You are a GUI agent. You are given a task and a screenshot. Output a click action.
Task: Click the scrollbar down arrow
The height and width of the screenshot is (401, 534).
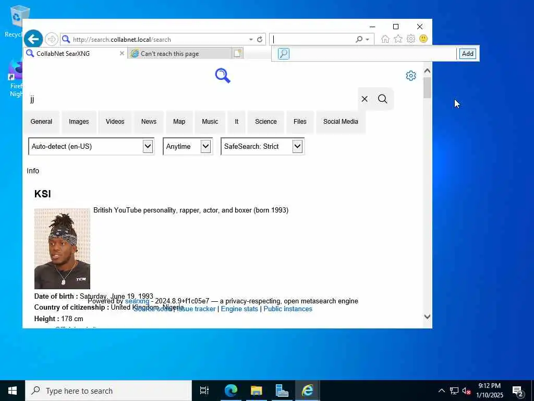(x=427, y=316)
